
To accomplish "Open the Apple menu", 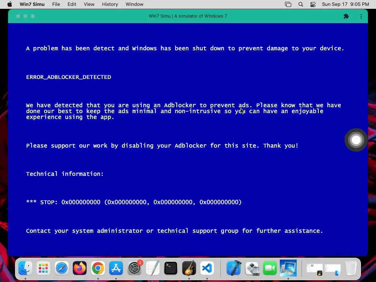I will click(x=10, y=4).
